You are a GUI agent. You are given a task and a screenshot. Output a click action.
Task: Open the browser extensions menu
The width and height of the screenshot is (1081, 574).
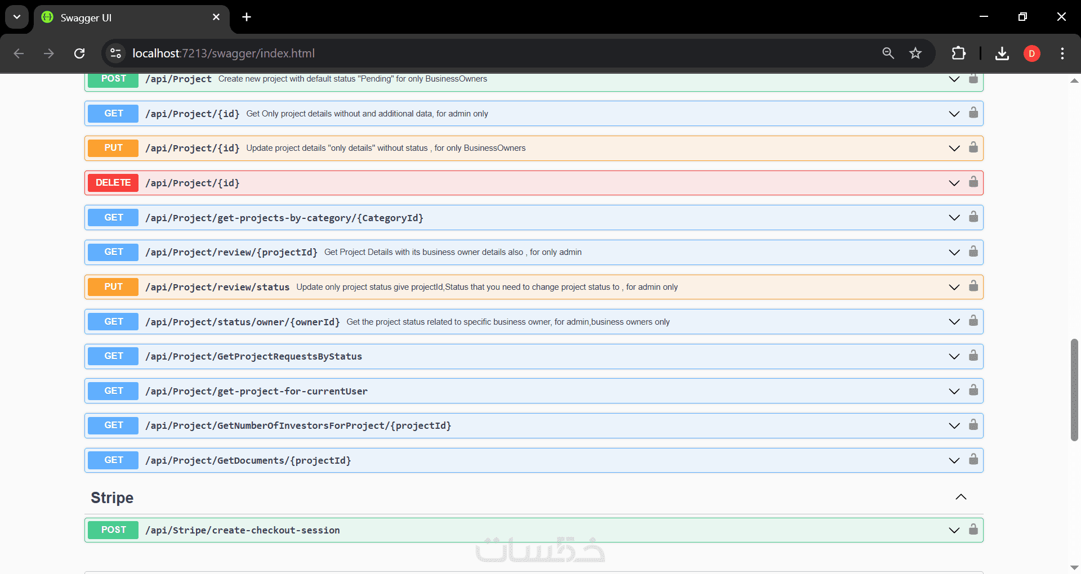(x=958, y=53)
